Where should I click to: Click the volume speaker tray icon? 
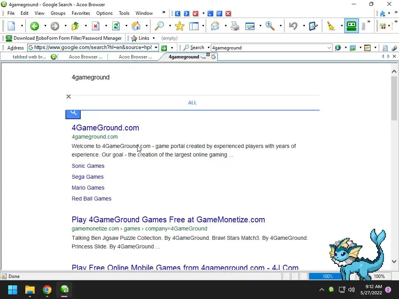coord(351,290)
